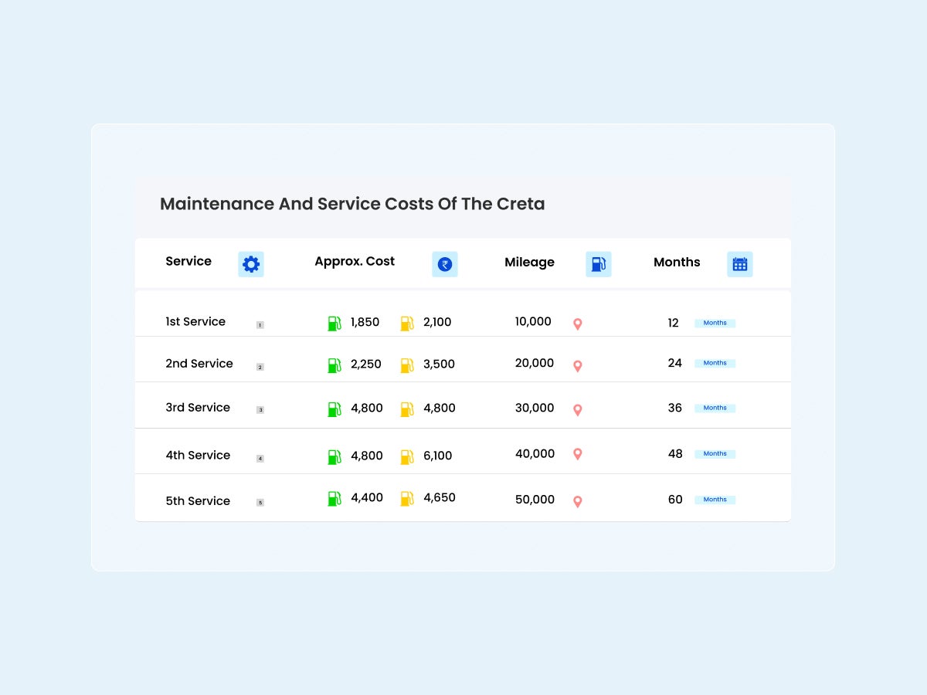Click the Months badge next to 60

point(715,500)
